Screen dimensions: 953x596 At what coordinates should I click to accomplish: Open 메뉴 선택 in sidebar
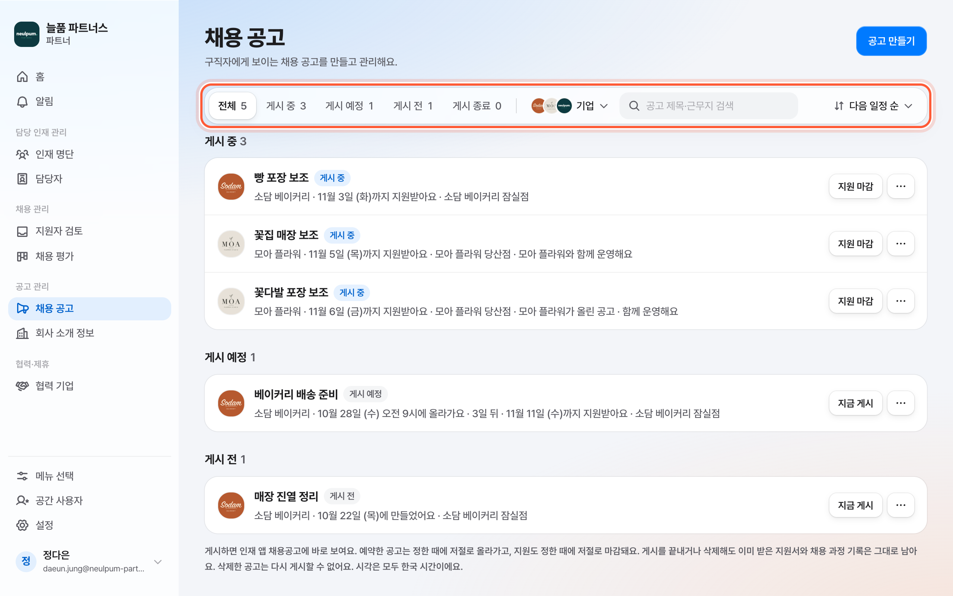(x=89, y=476)
